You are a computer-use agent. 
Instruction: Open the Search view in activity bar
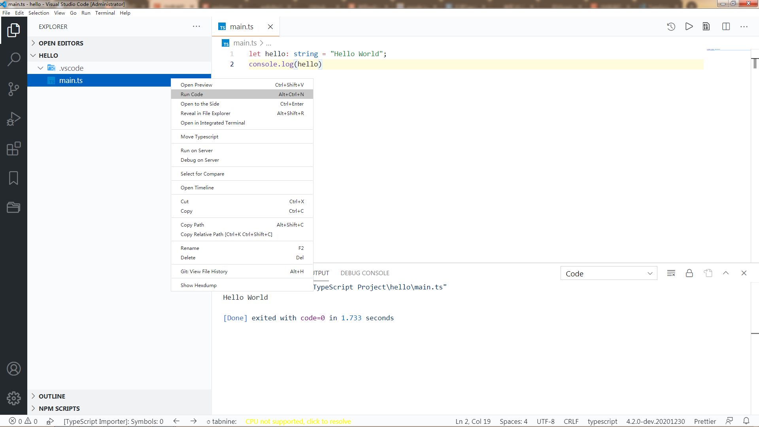(13, 59)
